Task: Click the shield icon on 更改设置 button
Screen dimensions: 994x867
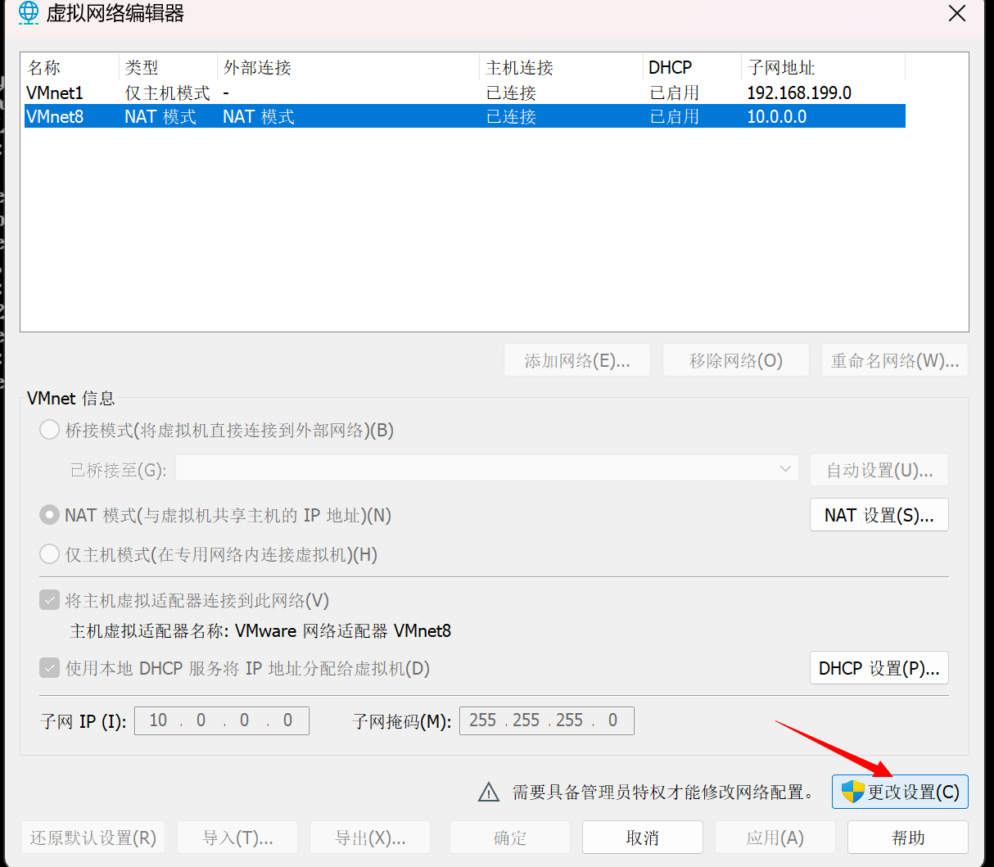Action: (x=852, y=792)
